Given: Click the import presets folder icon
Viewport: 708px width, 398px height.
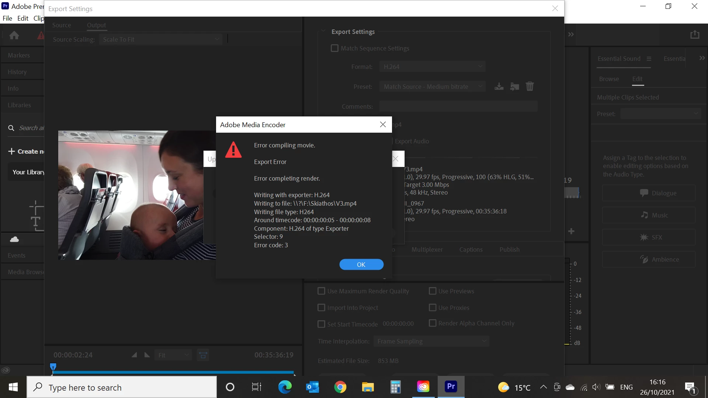Looking at the screenshot, I should [514, 87].
